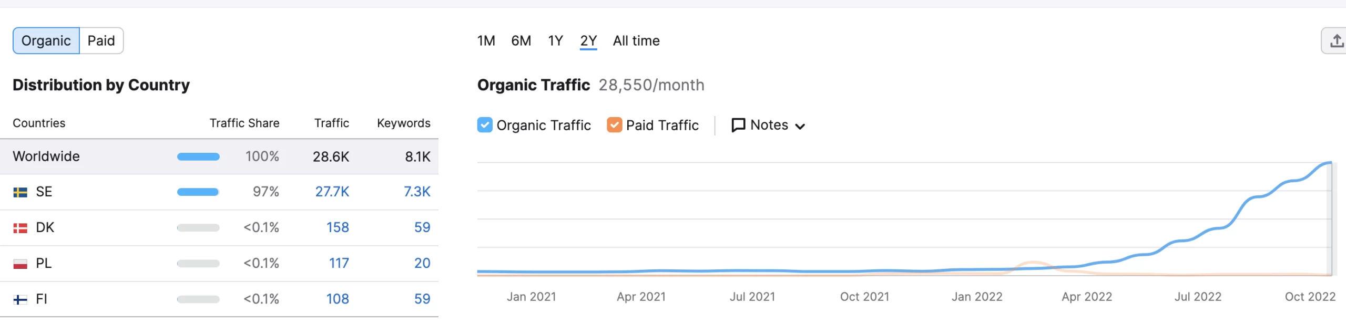This screenshot has width=1346, height=324.
Task: Select the Worldwide row
Action: 219,156
